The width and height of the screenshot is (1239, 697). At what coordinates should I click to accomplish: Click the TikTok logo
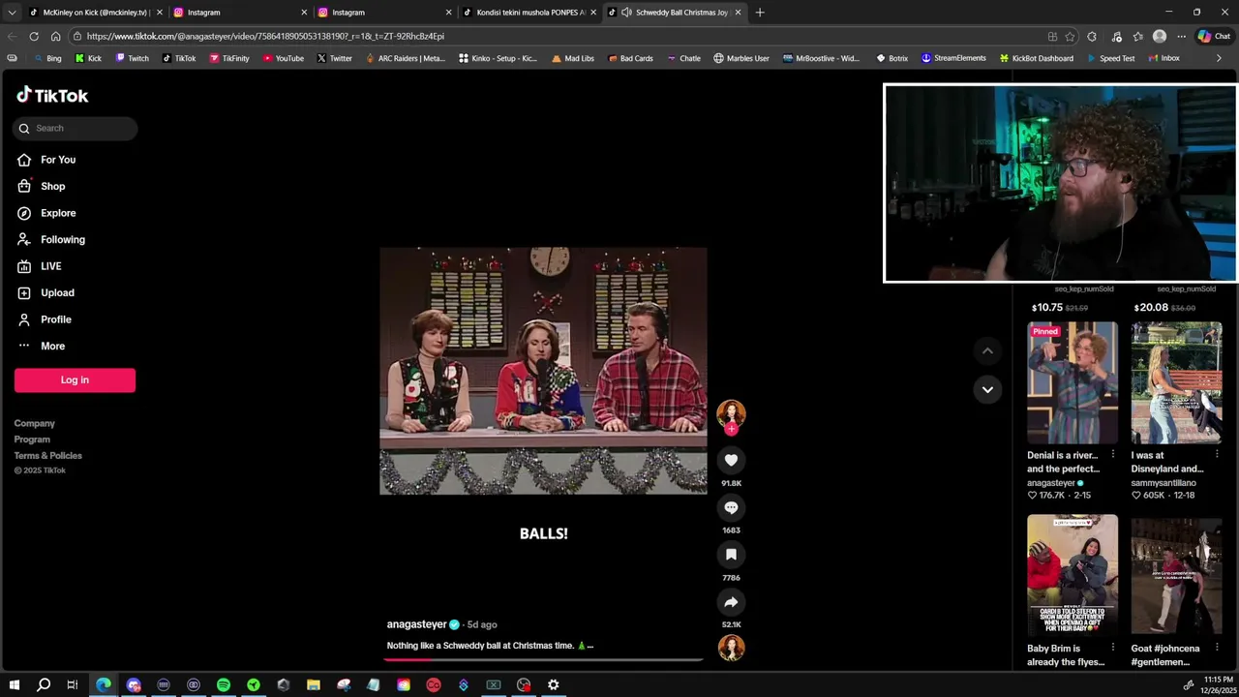(x=52, y=95)
